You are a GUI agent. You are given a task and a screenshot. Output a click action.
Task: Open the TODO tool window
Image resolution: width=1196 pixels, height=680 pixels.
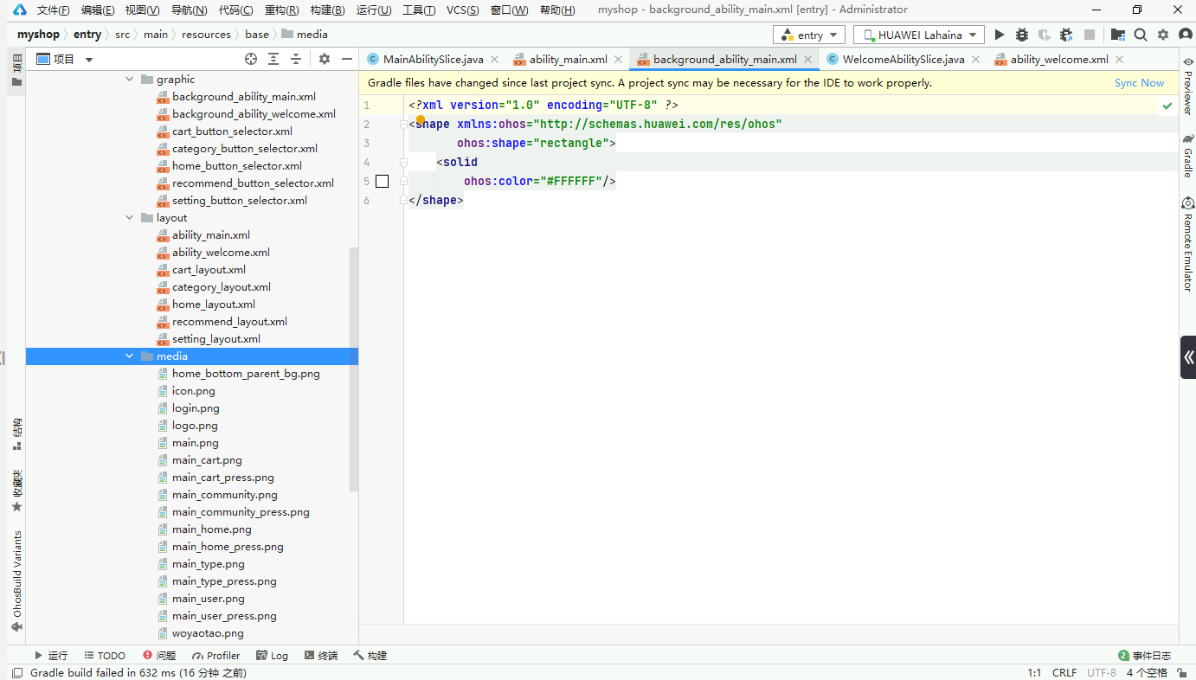click(x=104, y=656)
